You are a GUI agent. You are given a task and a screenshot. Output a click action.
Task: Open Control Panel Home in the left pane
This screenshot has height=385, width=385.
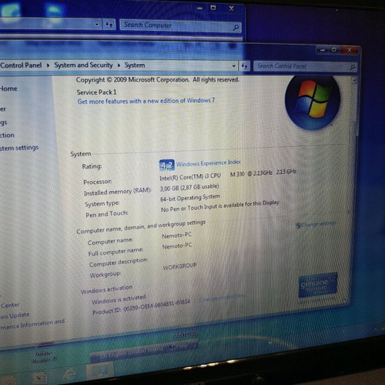(x=8, y=89)
